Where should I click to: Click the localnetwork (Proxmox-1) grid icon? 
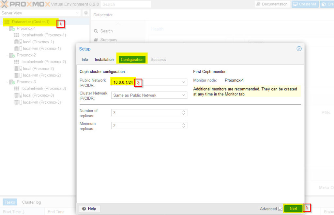(x=17, y=35)
